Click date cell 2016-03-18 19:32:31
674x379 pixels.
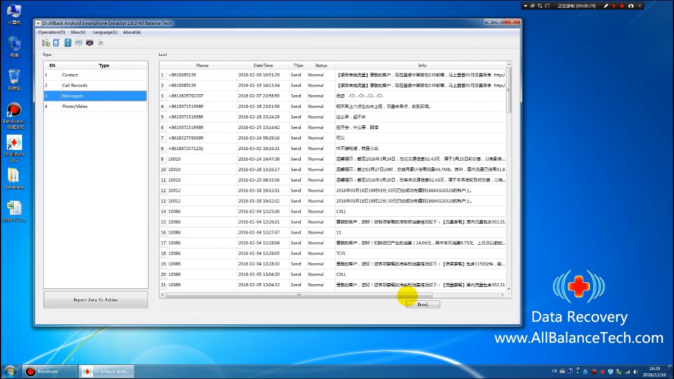point(259,191)
